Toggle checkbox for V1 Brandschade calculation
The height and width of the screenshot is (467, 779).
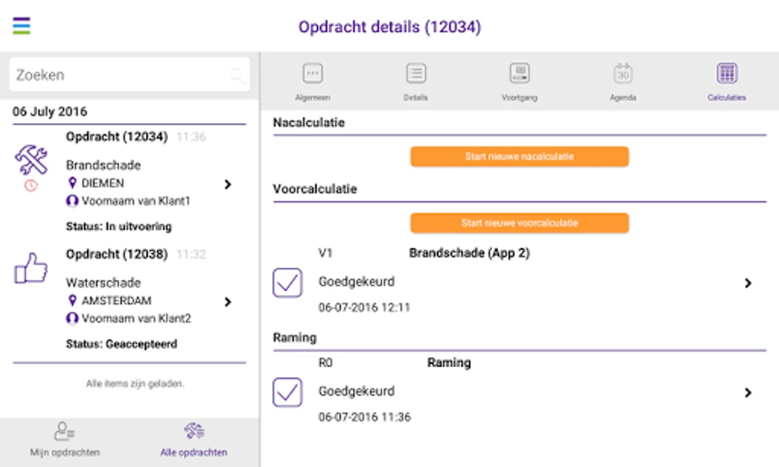click(288, 283)
